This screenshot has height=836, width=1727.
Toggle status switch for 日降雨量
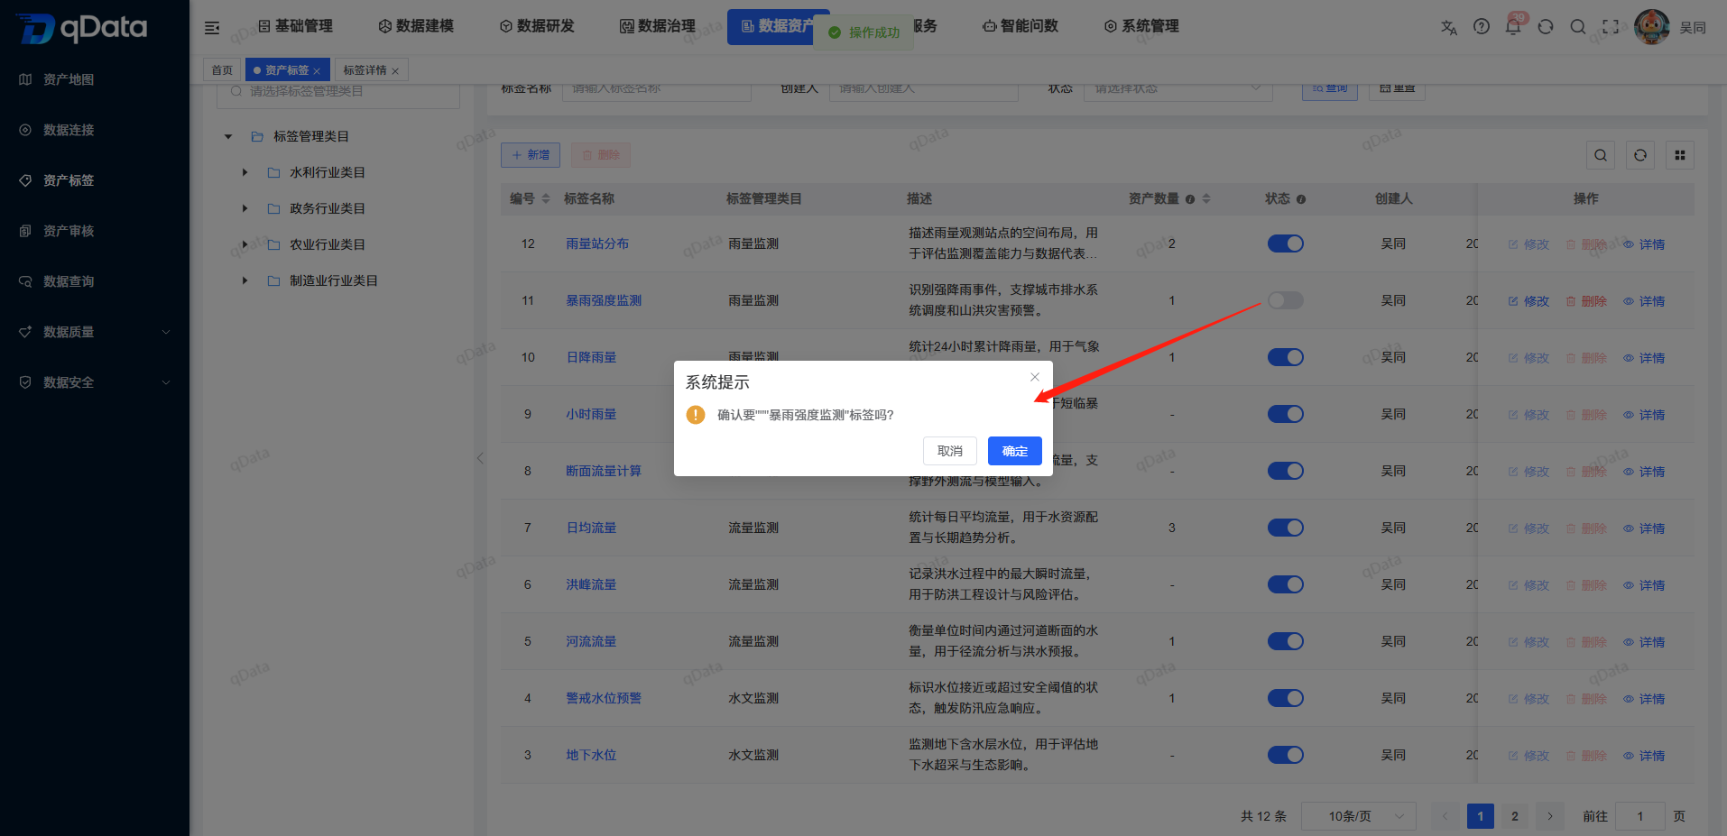(x=1286, y=357)
